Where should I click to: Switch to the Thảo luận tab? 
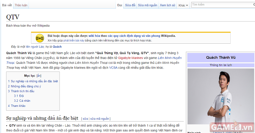point(21,5)
